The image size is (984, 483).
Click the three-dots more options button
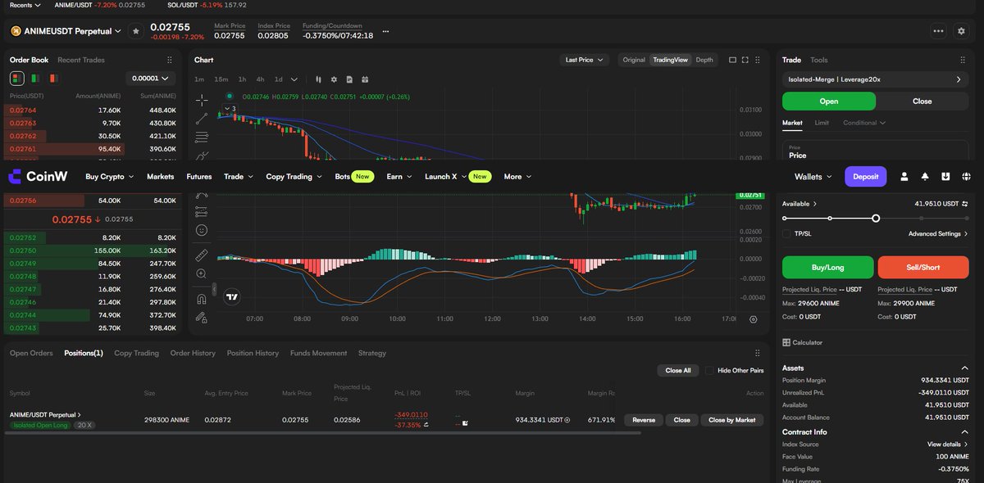click(x=938, y=31)
